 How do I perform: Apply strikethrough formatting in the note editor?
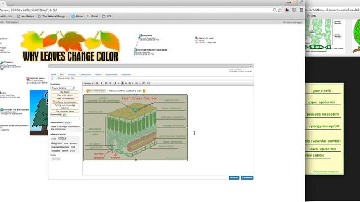point(110,84)
